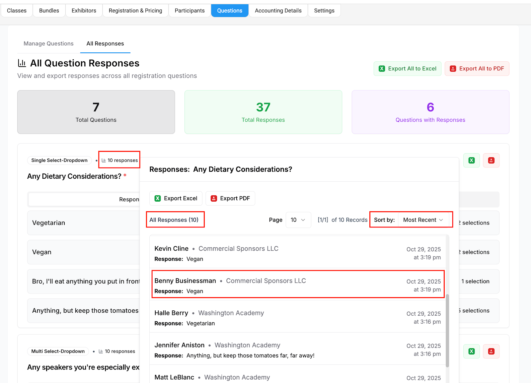Open the page size dropdown showing 10
This screenshot has width=531, height=383.
coord(298,220)
